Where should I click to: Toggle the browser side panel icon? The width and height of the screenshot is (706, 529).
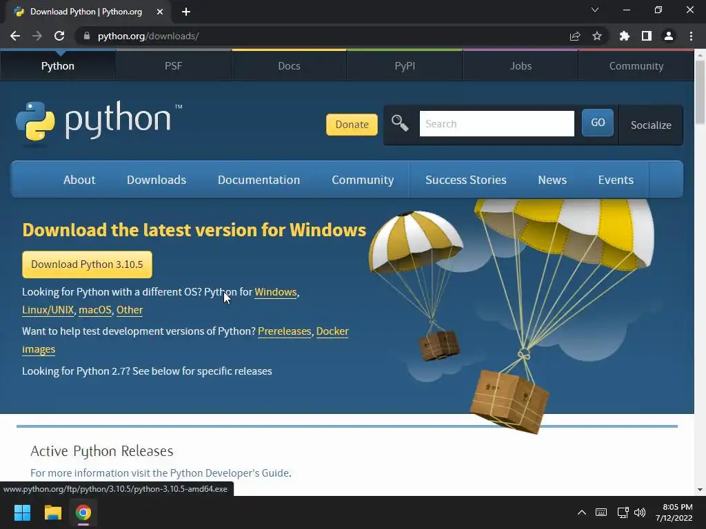tap(647, 36)
